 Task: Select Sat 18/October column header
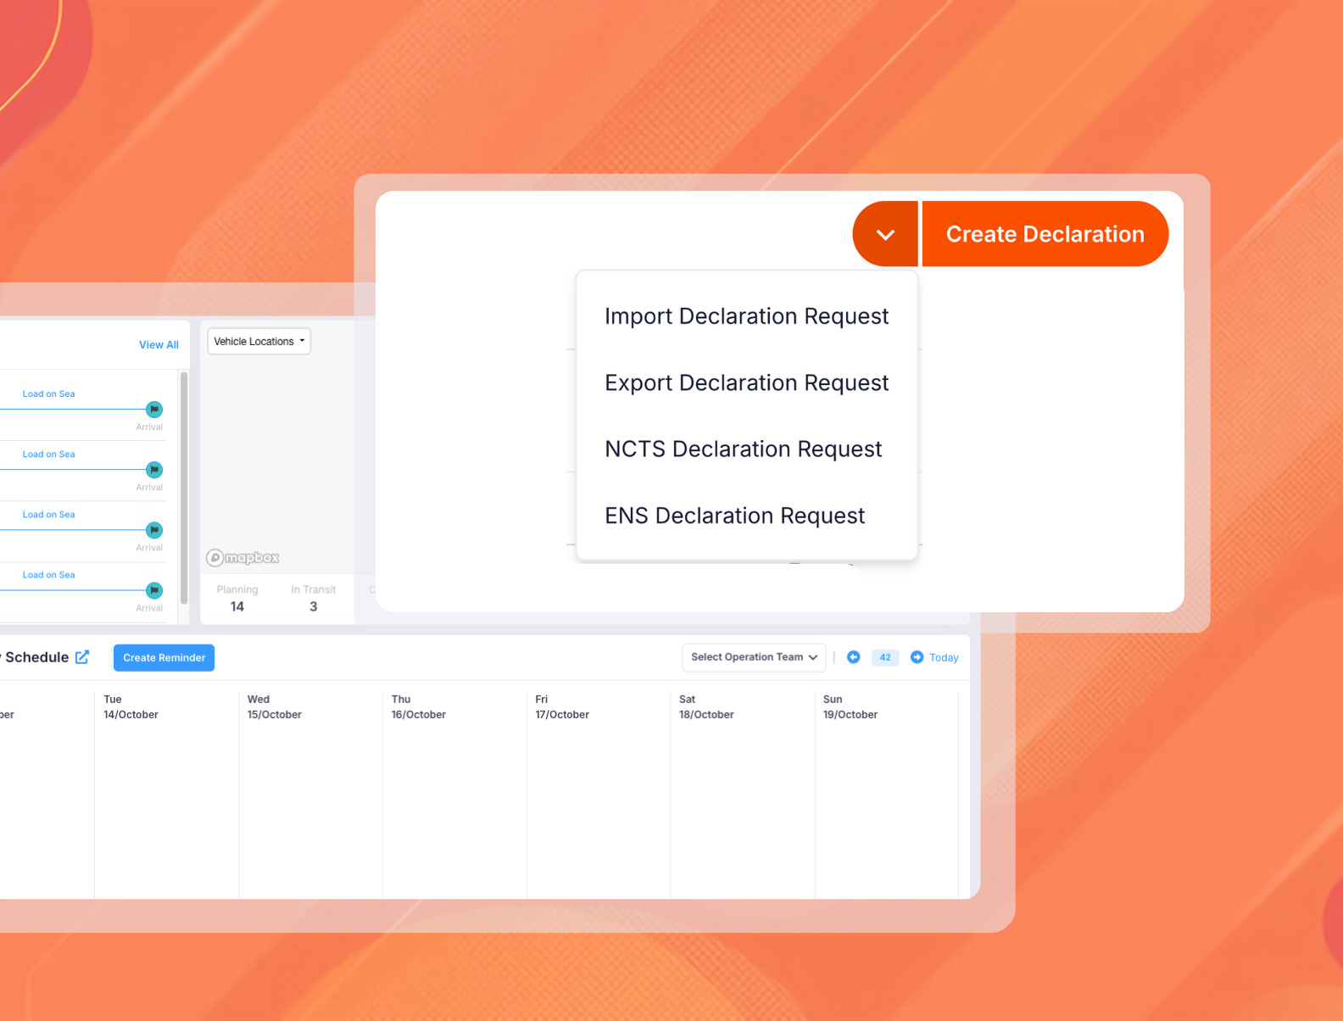click(706, 707)
